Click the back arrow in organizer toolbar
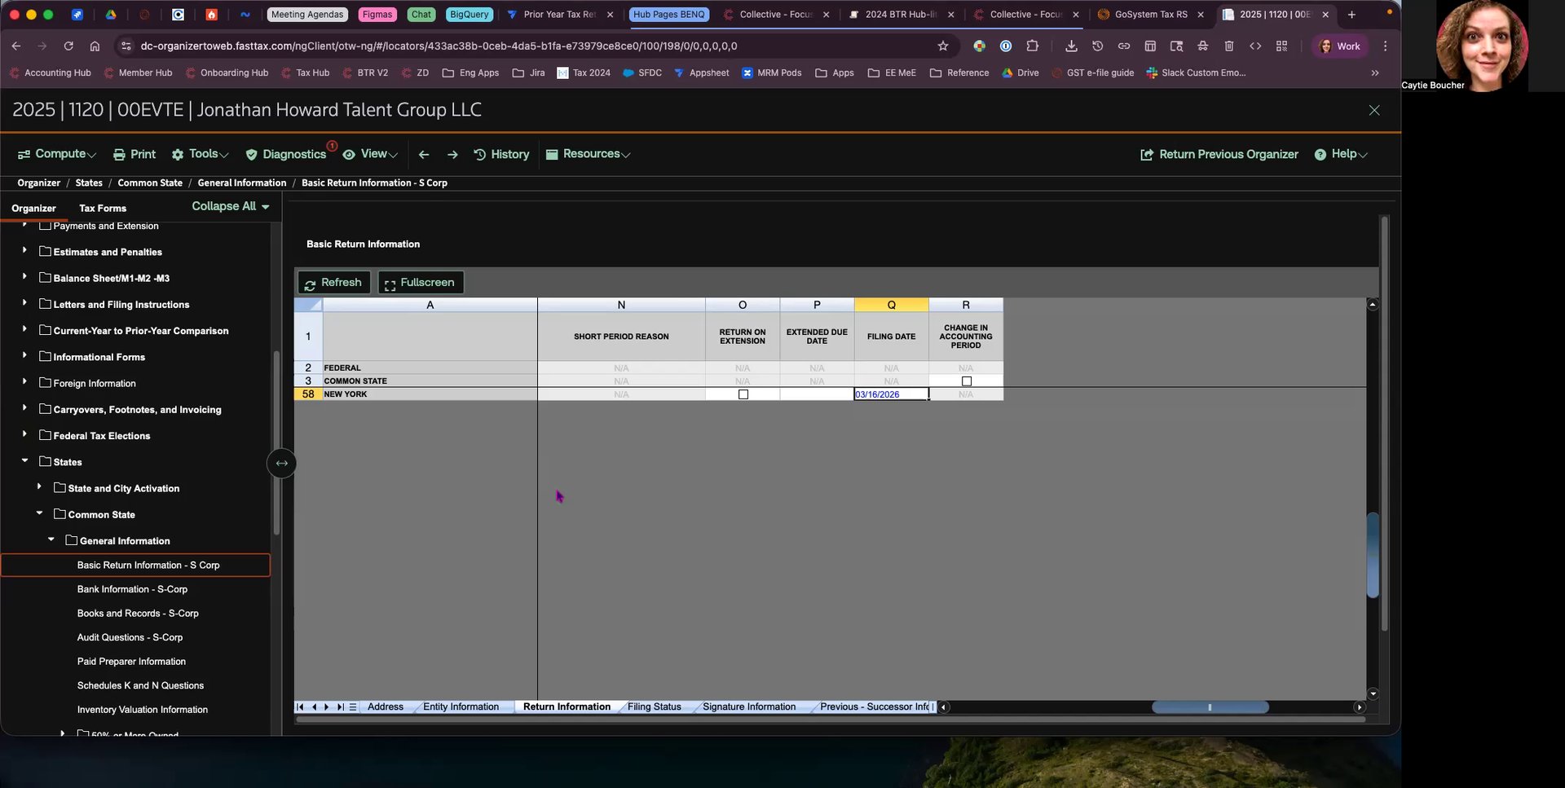The height and width of the screenshot is (788, 1565). coord(423,154)
